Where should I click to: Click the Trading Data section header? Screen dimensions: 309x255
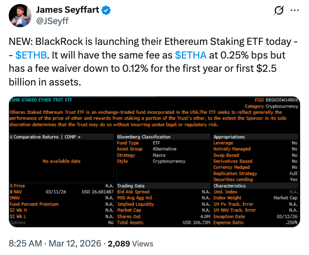pos(131,186)
